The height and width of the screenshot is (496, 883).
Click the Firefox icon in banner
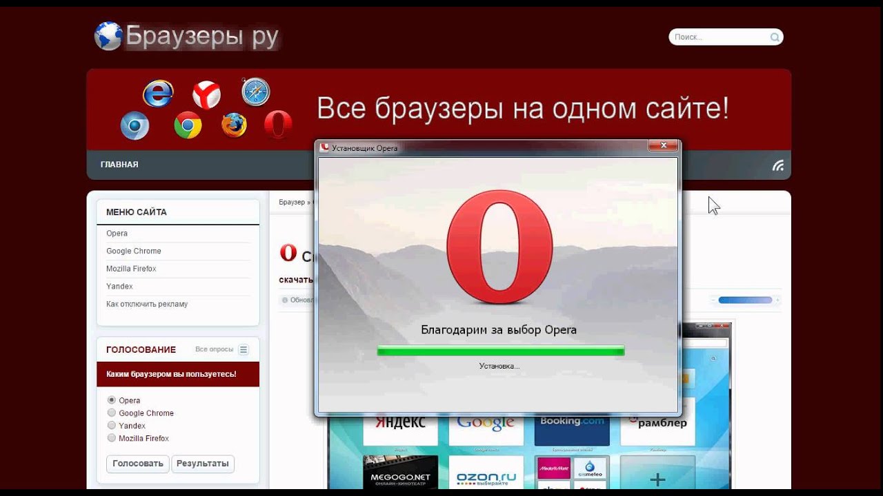(x=234, y=125)
